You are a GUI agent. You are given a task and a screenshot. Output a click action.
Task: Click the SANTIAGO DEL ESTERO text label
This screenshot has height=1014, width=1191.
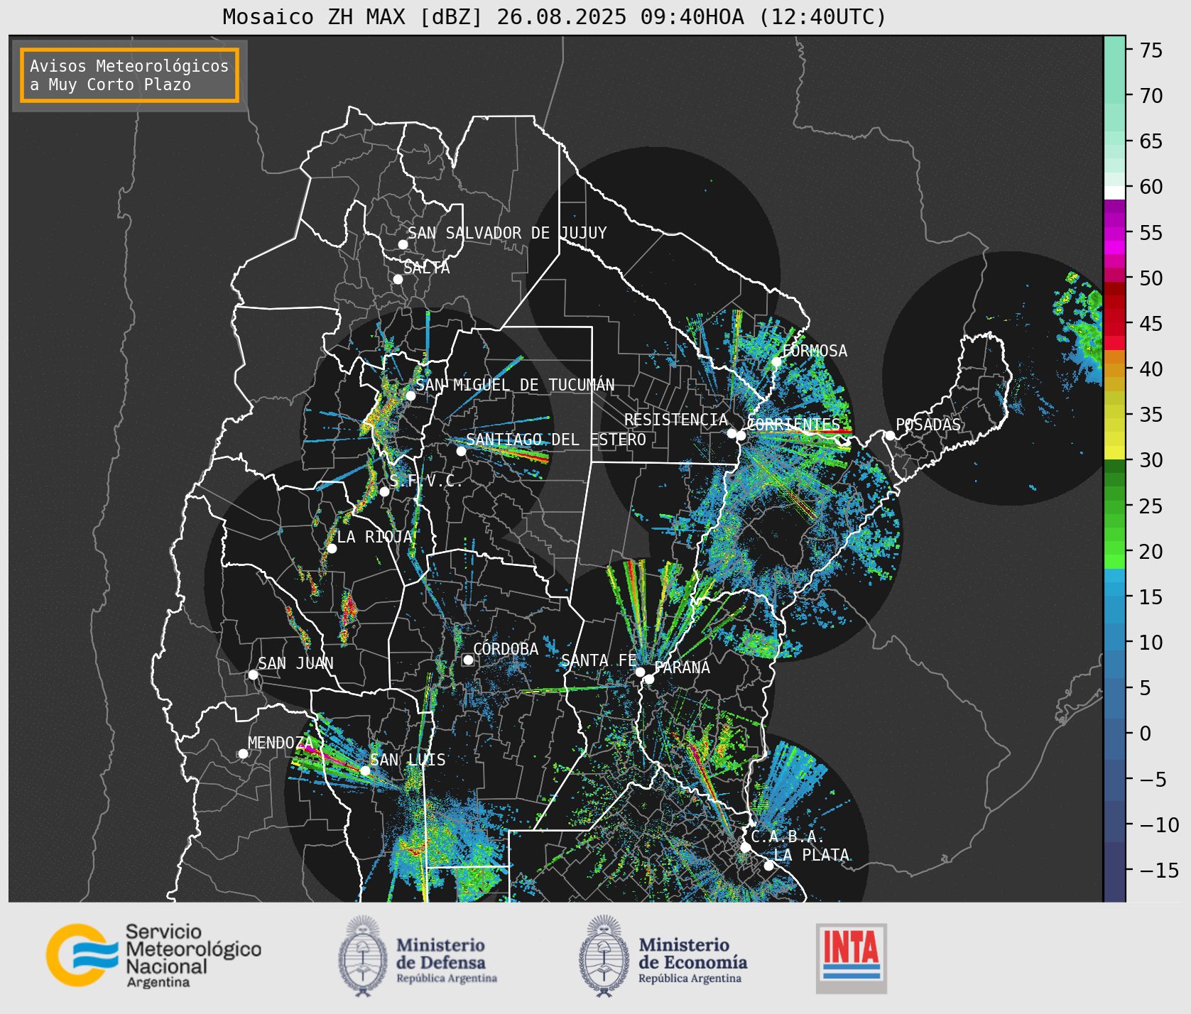556,440
